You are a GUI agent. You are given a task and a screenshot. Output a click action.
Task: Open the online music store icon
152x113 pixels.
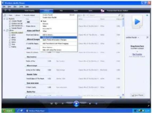click(102, 11)
